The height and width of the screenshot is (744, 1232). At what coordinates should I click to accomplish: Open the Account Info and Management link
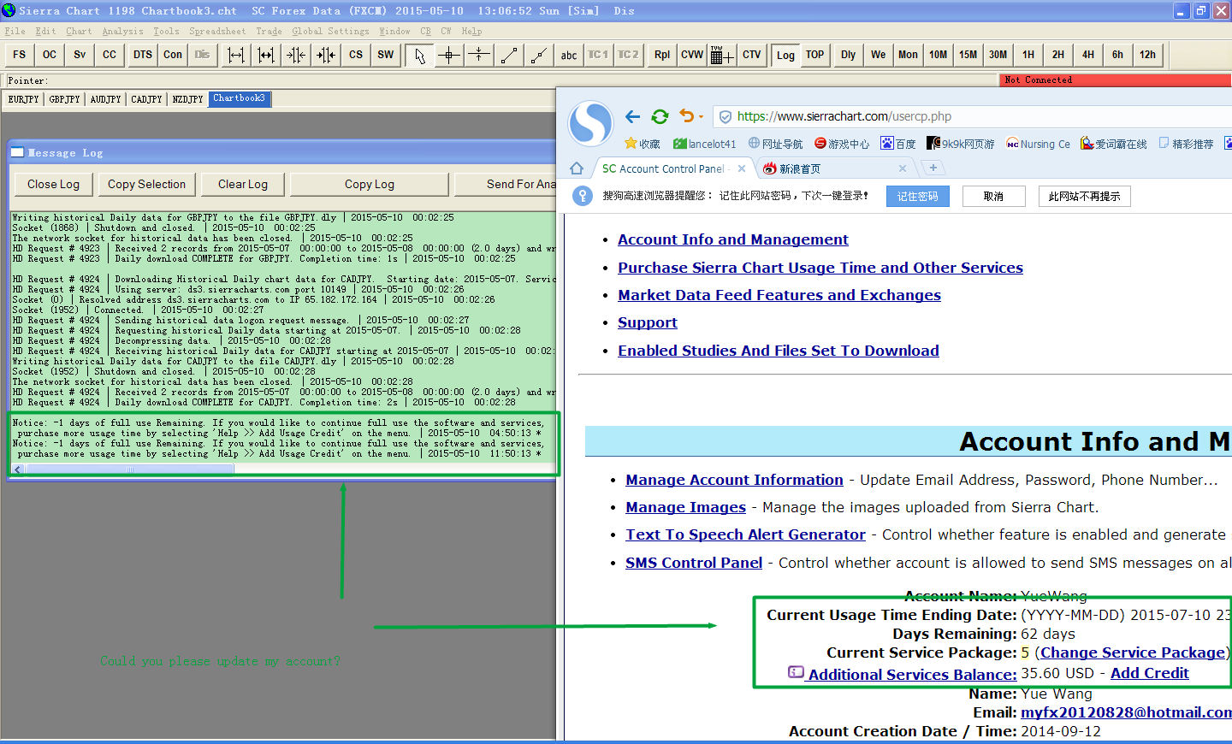pyautogui.click(x=733, y=239)
